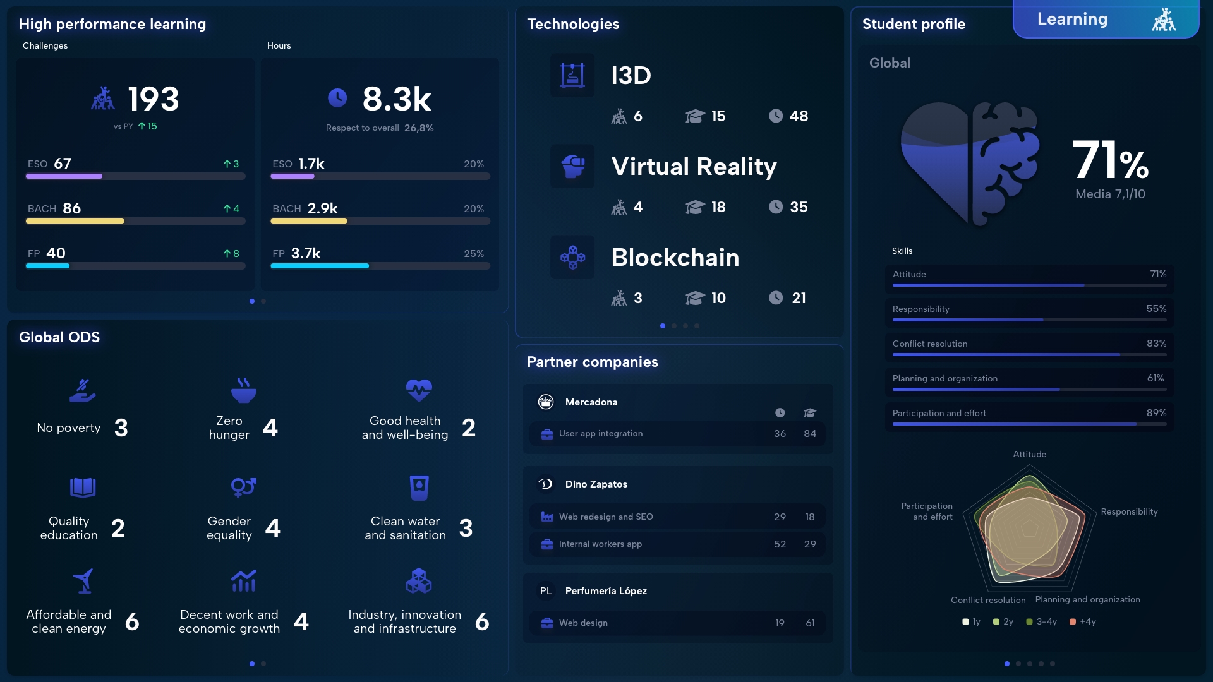Open the User app integration project row

pos(677,434)
